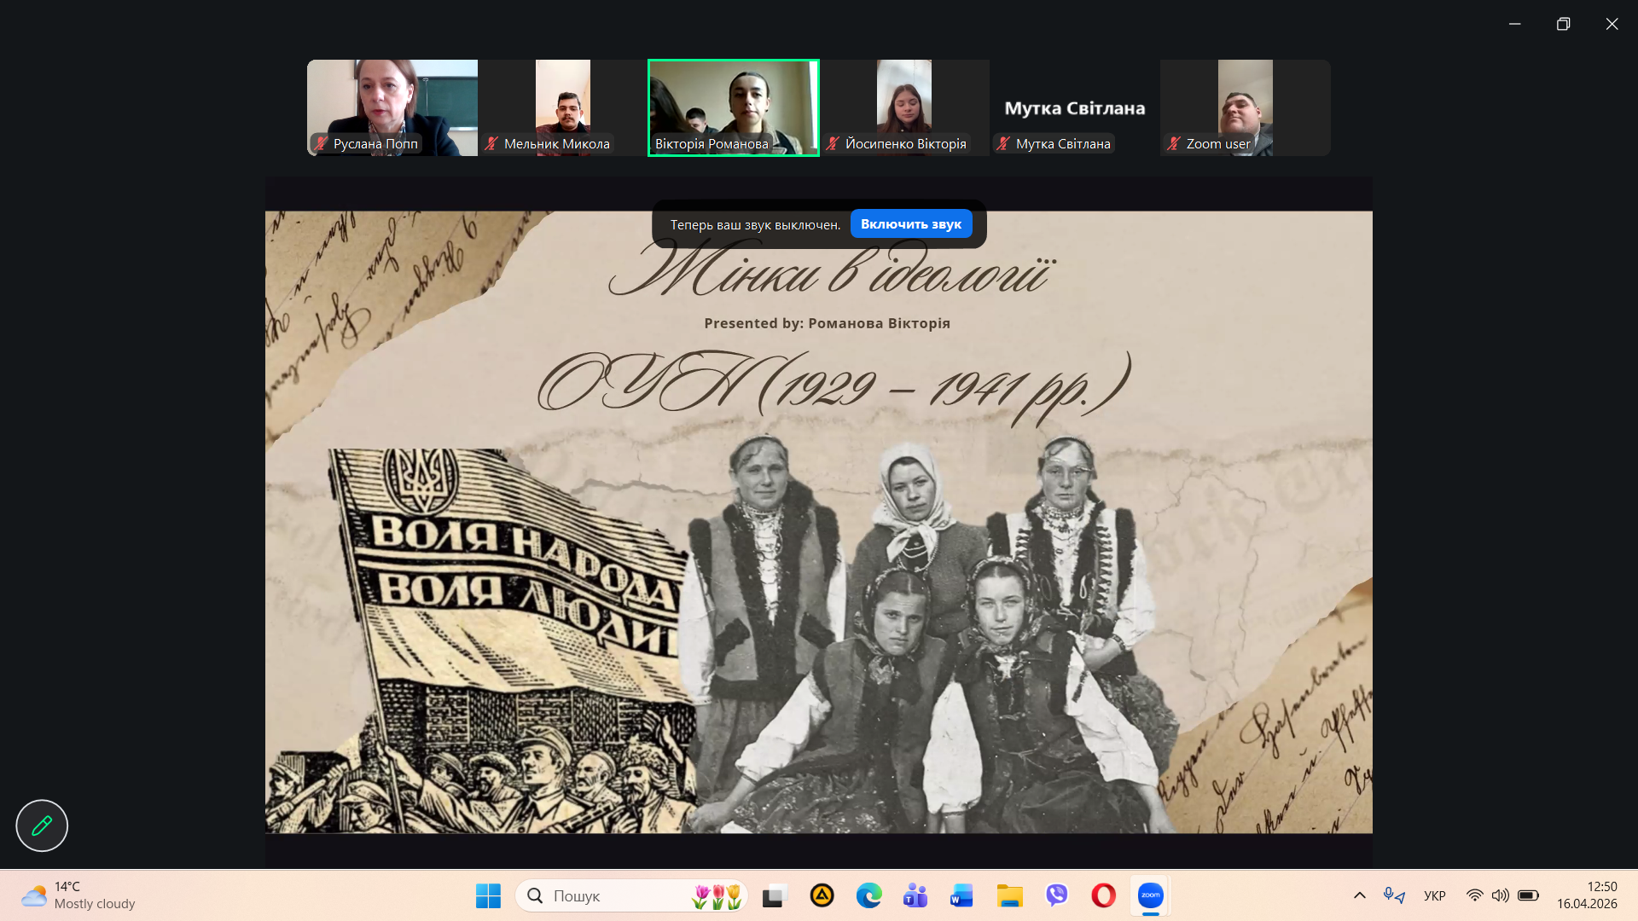Open Microsoft Teams taskbar icon
1638x921 pixels.
[x=915, y=895]
